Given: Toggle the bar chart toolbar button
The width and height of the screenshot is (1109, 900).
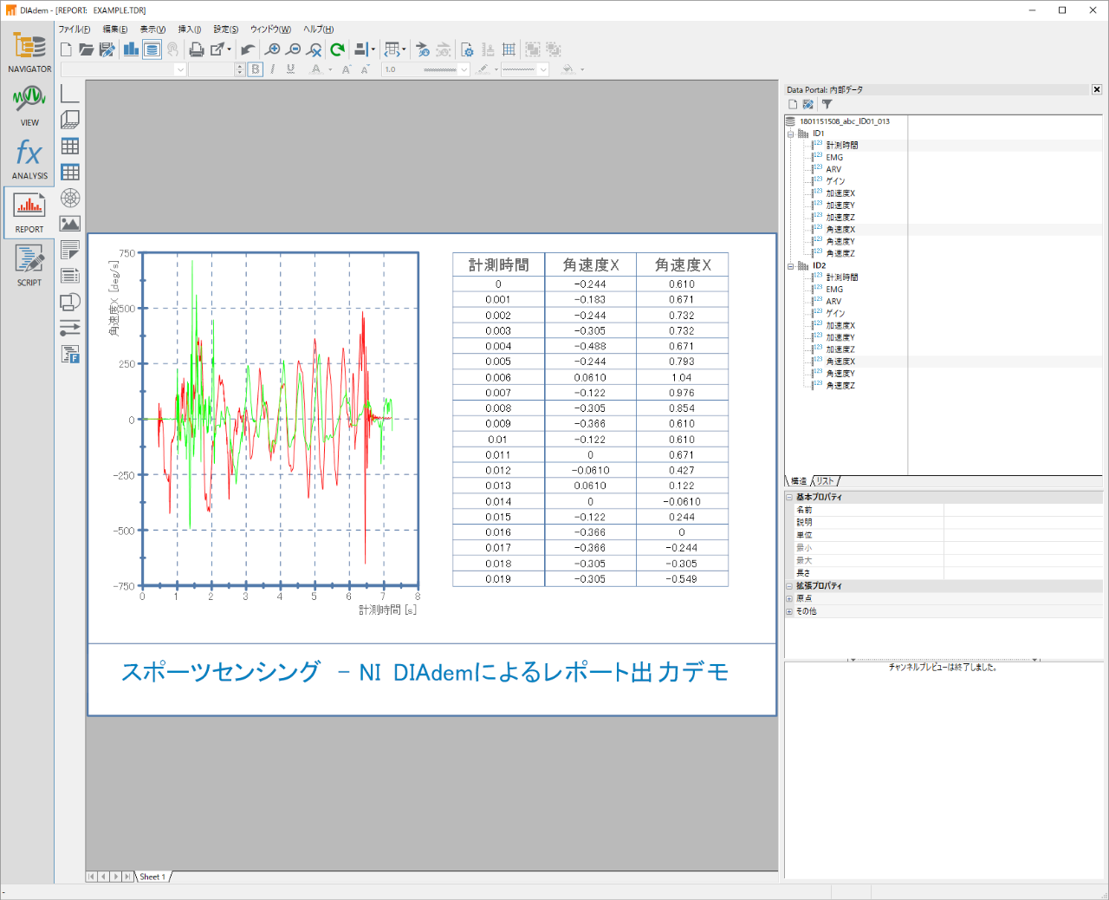Looking at the screenshot, I should [131, 49].
